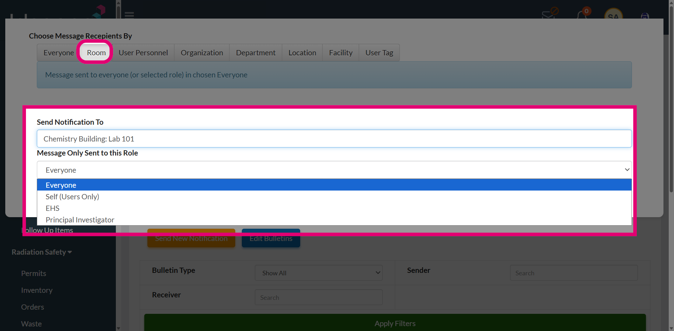Open Inventory in the sidebar
674x331 pixels.
37,290
